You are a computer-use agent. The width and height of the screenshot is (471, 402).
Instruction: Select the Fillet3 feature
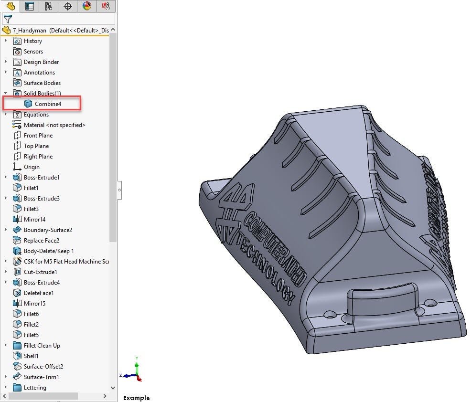pos(31,209)
